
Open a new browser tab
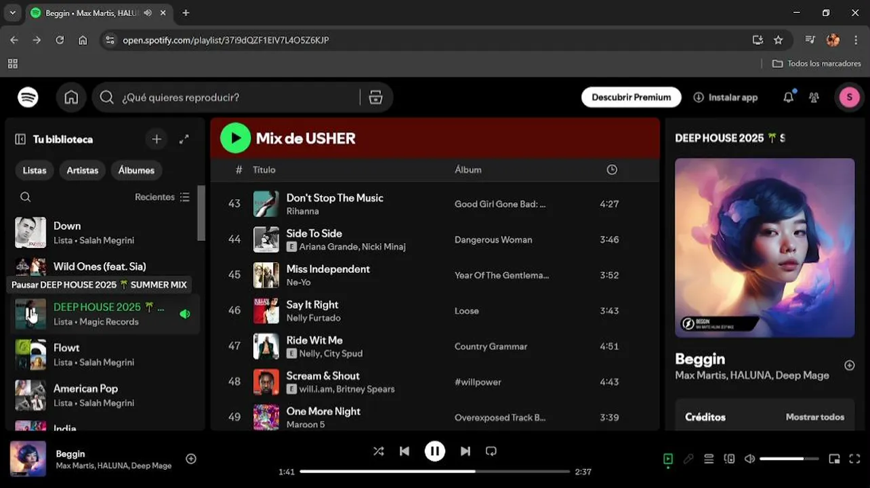(186, 13)
